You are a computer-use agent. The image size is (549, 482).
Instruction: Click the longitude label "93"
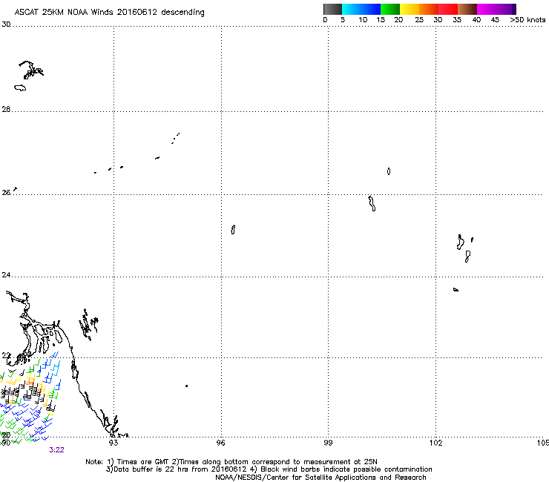114,443
